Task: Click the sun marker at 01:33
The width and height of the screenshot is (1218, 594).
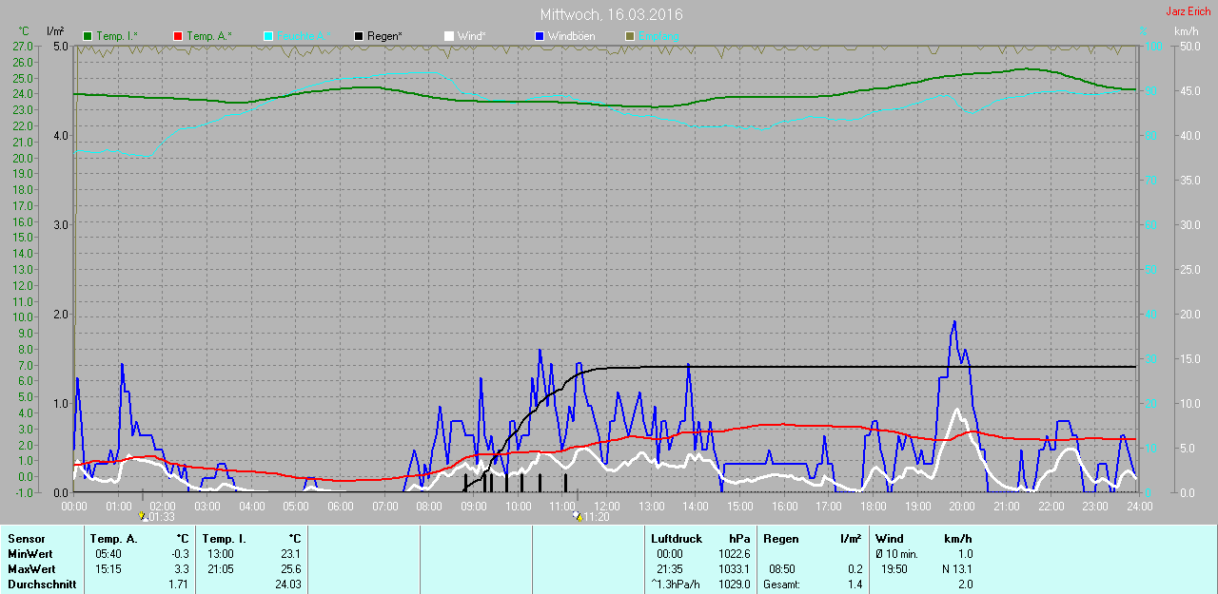Action: 144,516
